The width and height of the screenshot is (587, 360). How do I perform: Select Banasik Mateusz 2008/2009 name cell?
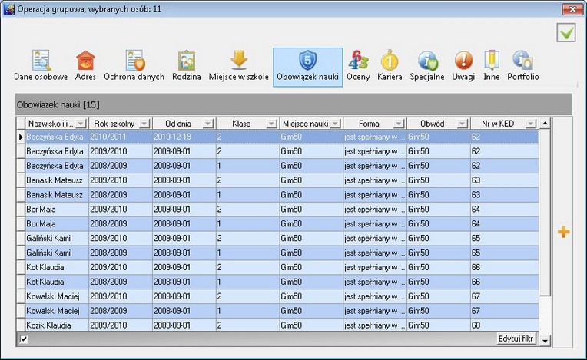click(x=57, y=195)
